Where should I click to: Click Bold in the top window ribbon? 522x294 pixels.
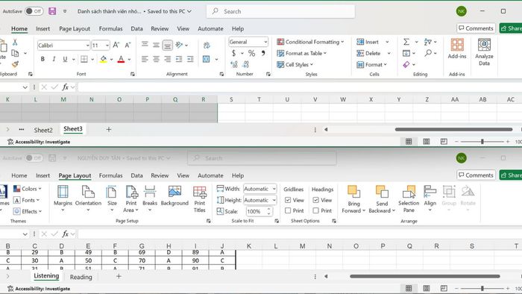tap(43, 59)
